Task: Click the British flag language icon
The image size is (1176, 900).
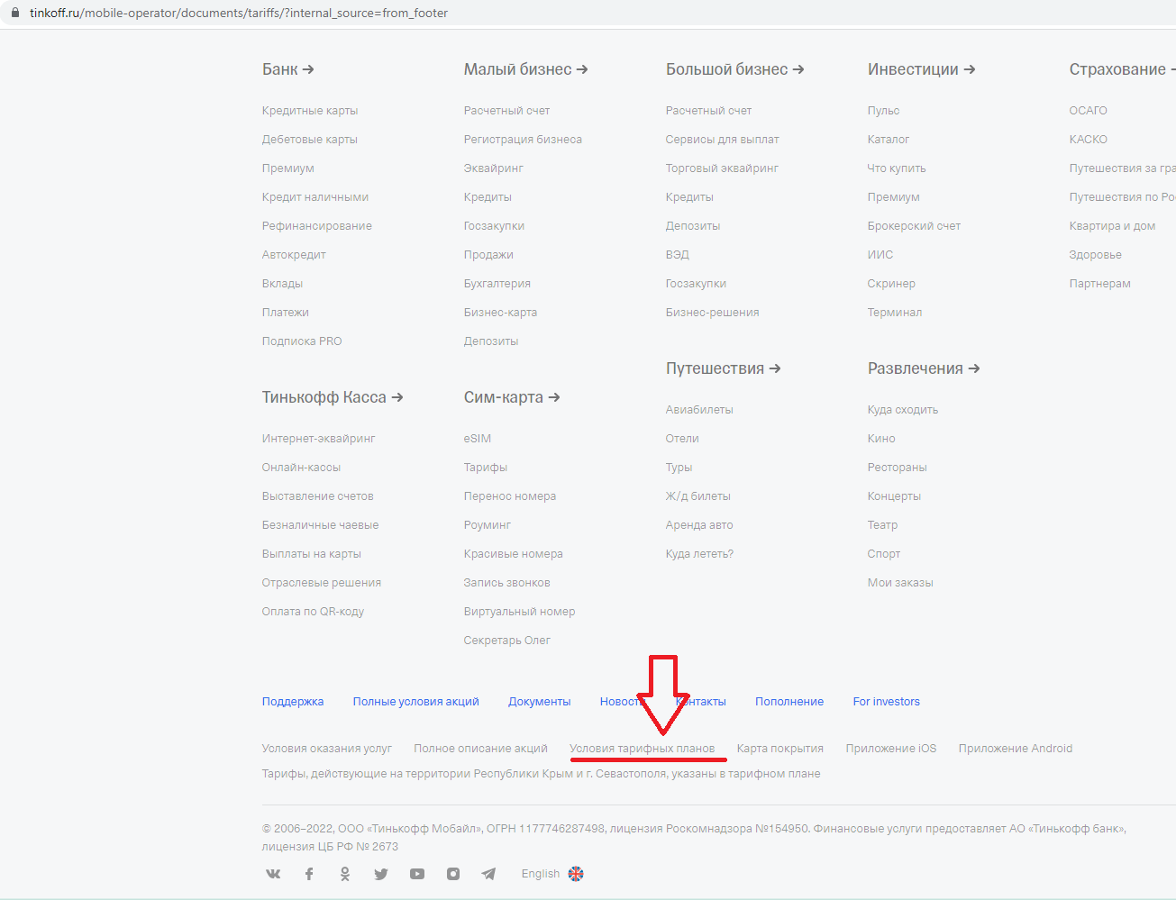Action: (x=576, y=874)
